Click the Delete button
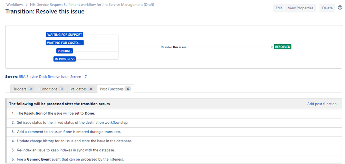Screen dimensions: 345x164 [327, 8]
